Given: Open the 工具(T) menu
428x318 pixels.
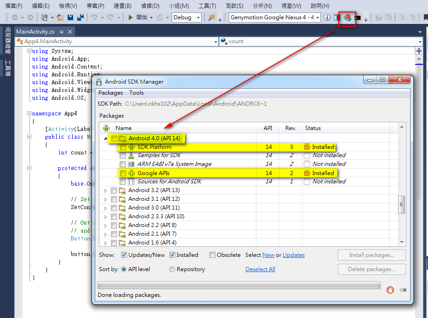Looking at the screenshot, I should [x=207, y=6].
